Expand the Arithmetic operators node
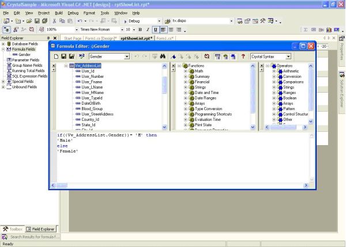 (x=274, y=71)
